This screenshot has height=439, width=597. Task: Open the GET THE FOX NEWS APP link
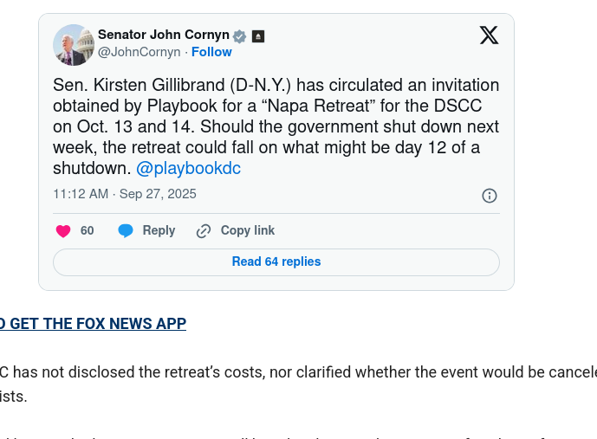[93, 324]
